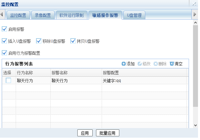
Task: Click the 行为名称 column header
Action: coord(33,73)
